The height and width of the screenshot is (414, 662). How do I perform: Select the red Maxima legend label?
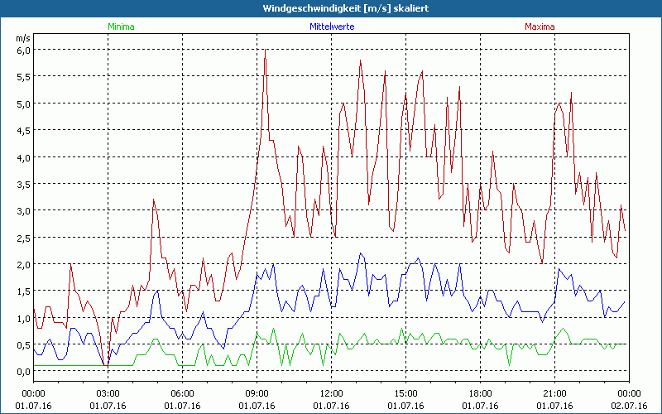[x=538, y=26]
